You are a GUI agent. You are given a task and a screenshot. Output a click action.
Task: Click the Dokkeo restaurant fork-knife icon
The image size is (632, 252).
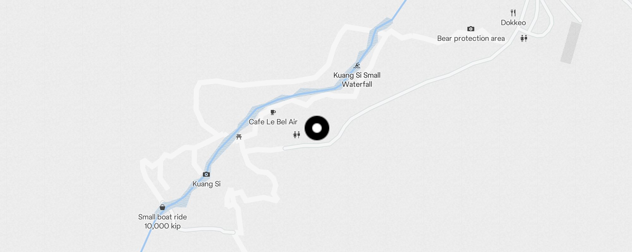(x=513, y=13)
